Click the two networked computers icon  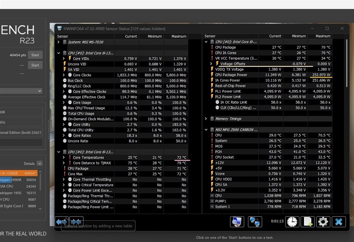pos(255,222)
